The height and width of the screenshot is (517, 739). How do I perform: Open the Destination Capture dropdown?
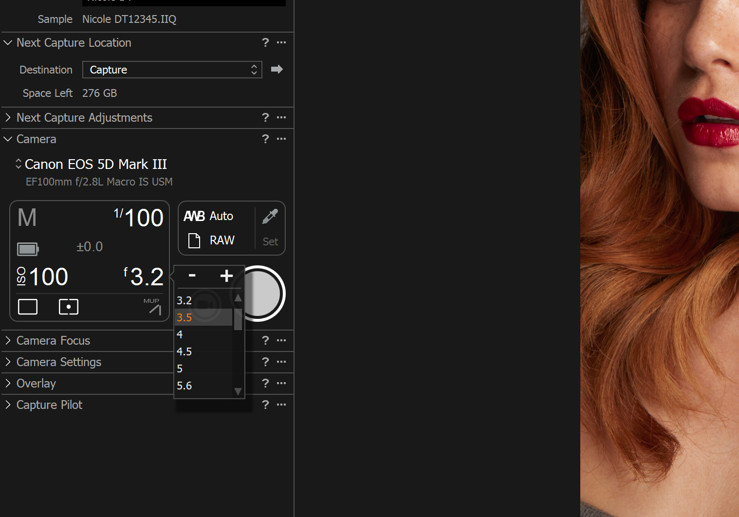[172, 70]
